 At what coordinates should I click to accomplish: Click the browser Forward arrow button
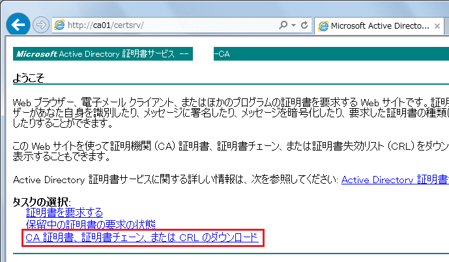pos(41,25)
